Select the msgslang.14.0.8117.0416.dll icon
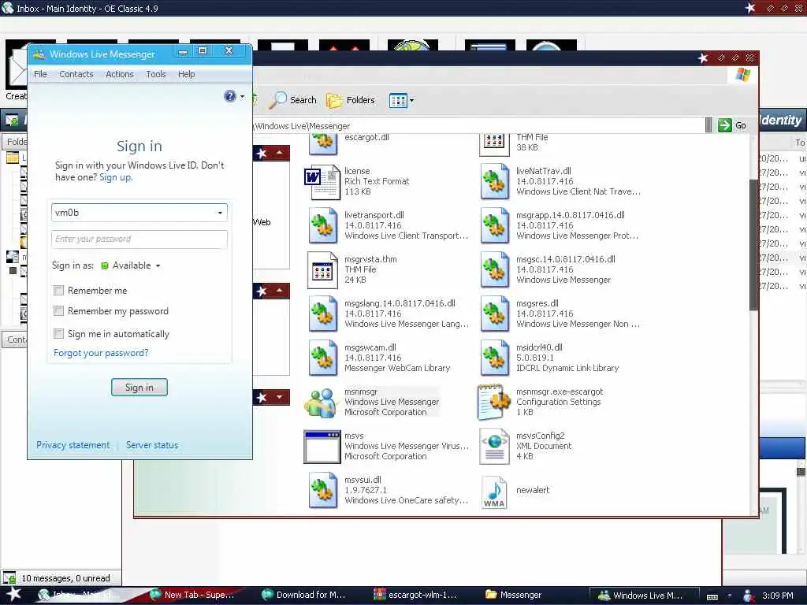 (x=322, y=314)
